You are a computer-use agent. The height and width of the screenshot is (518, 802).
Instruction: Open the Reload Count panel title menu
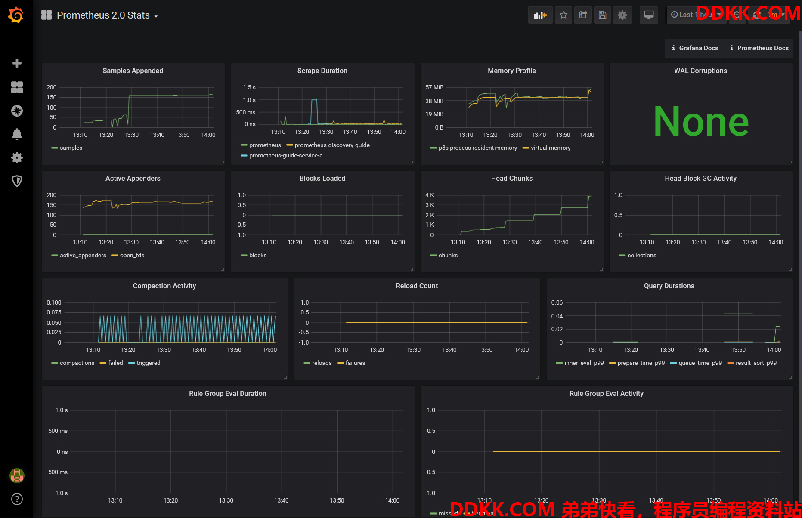(417, 286)
